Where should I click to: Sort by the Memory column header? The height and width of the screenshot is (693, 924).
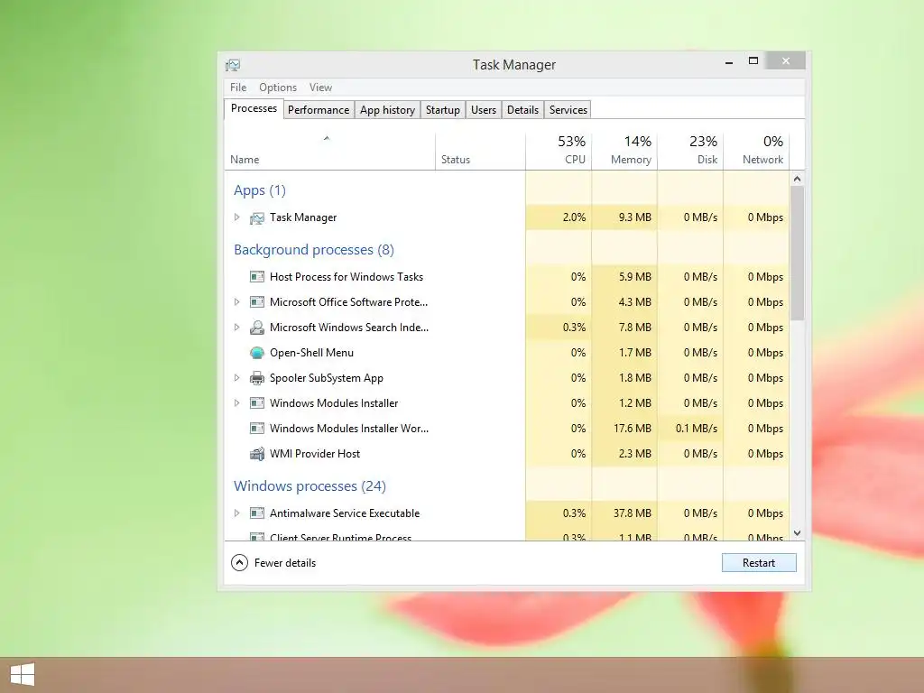click(x=624, y=152)
